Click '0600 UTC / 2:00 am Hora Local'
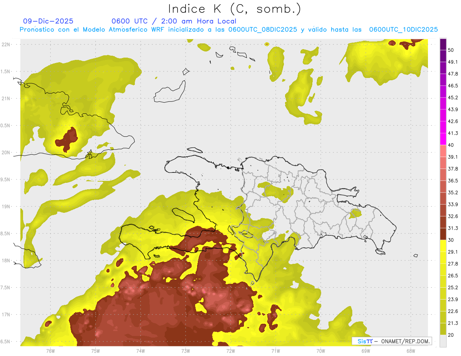 pos(174,21)
